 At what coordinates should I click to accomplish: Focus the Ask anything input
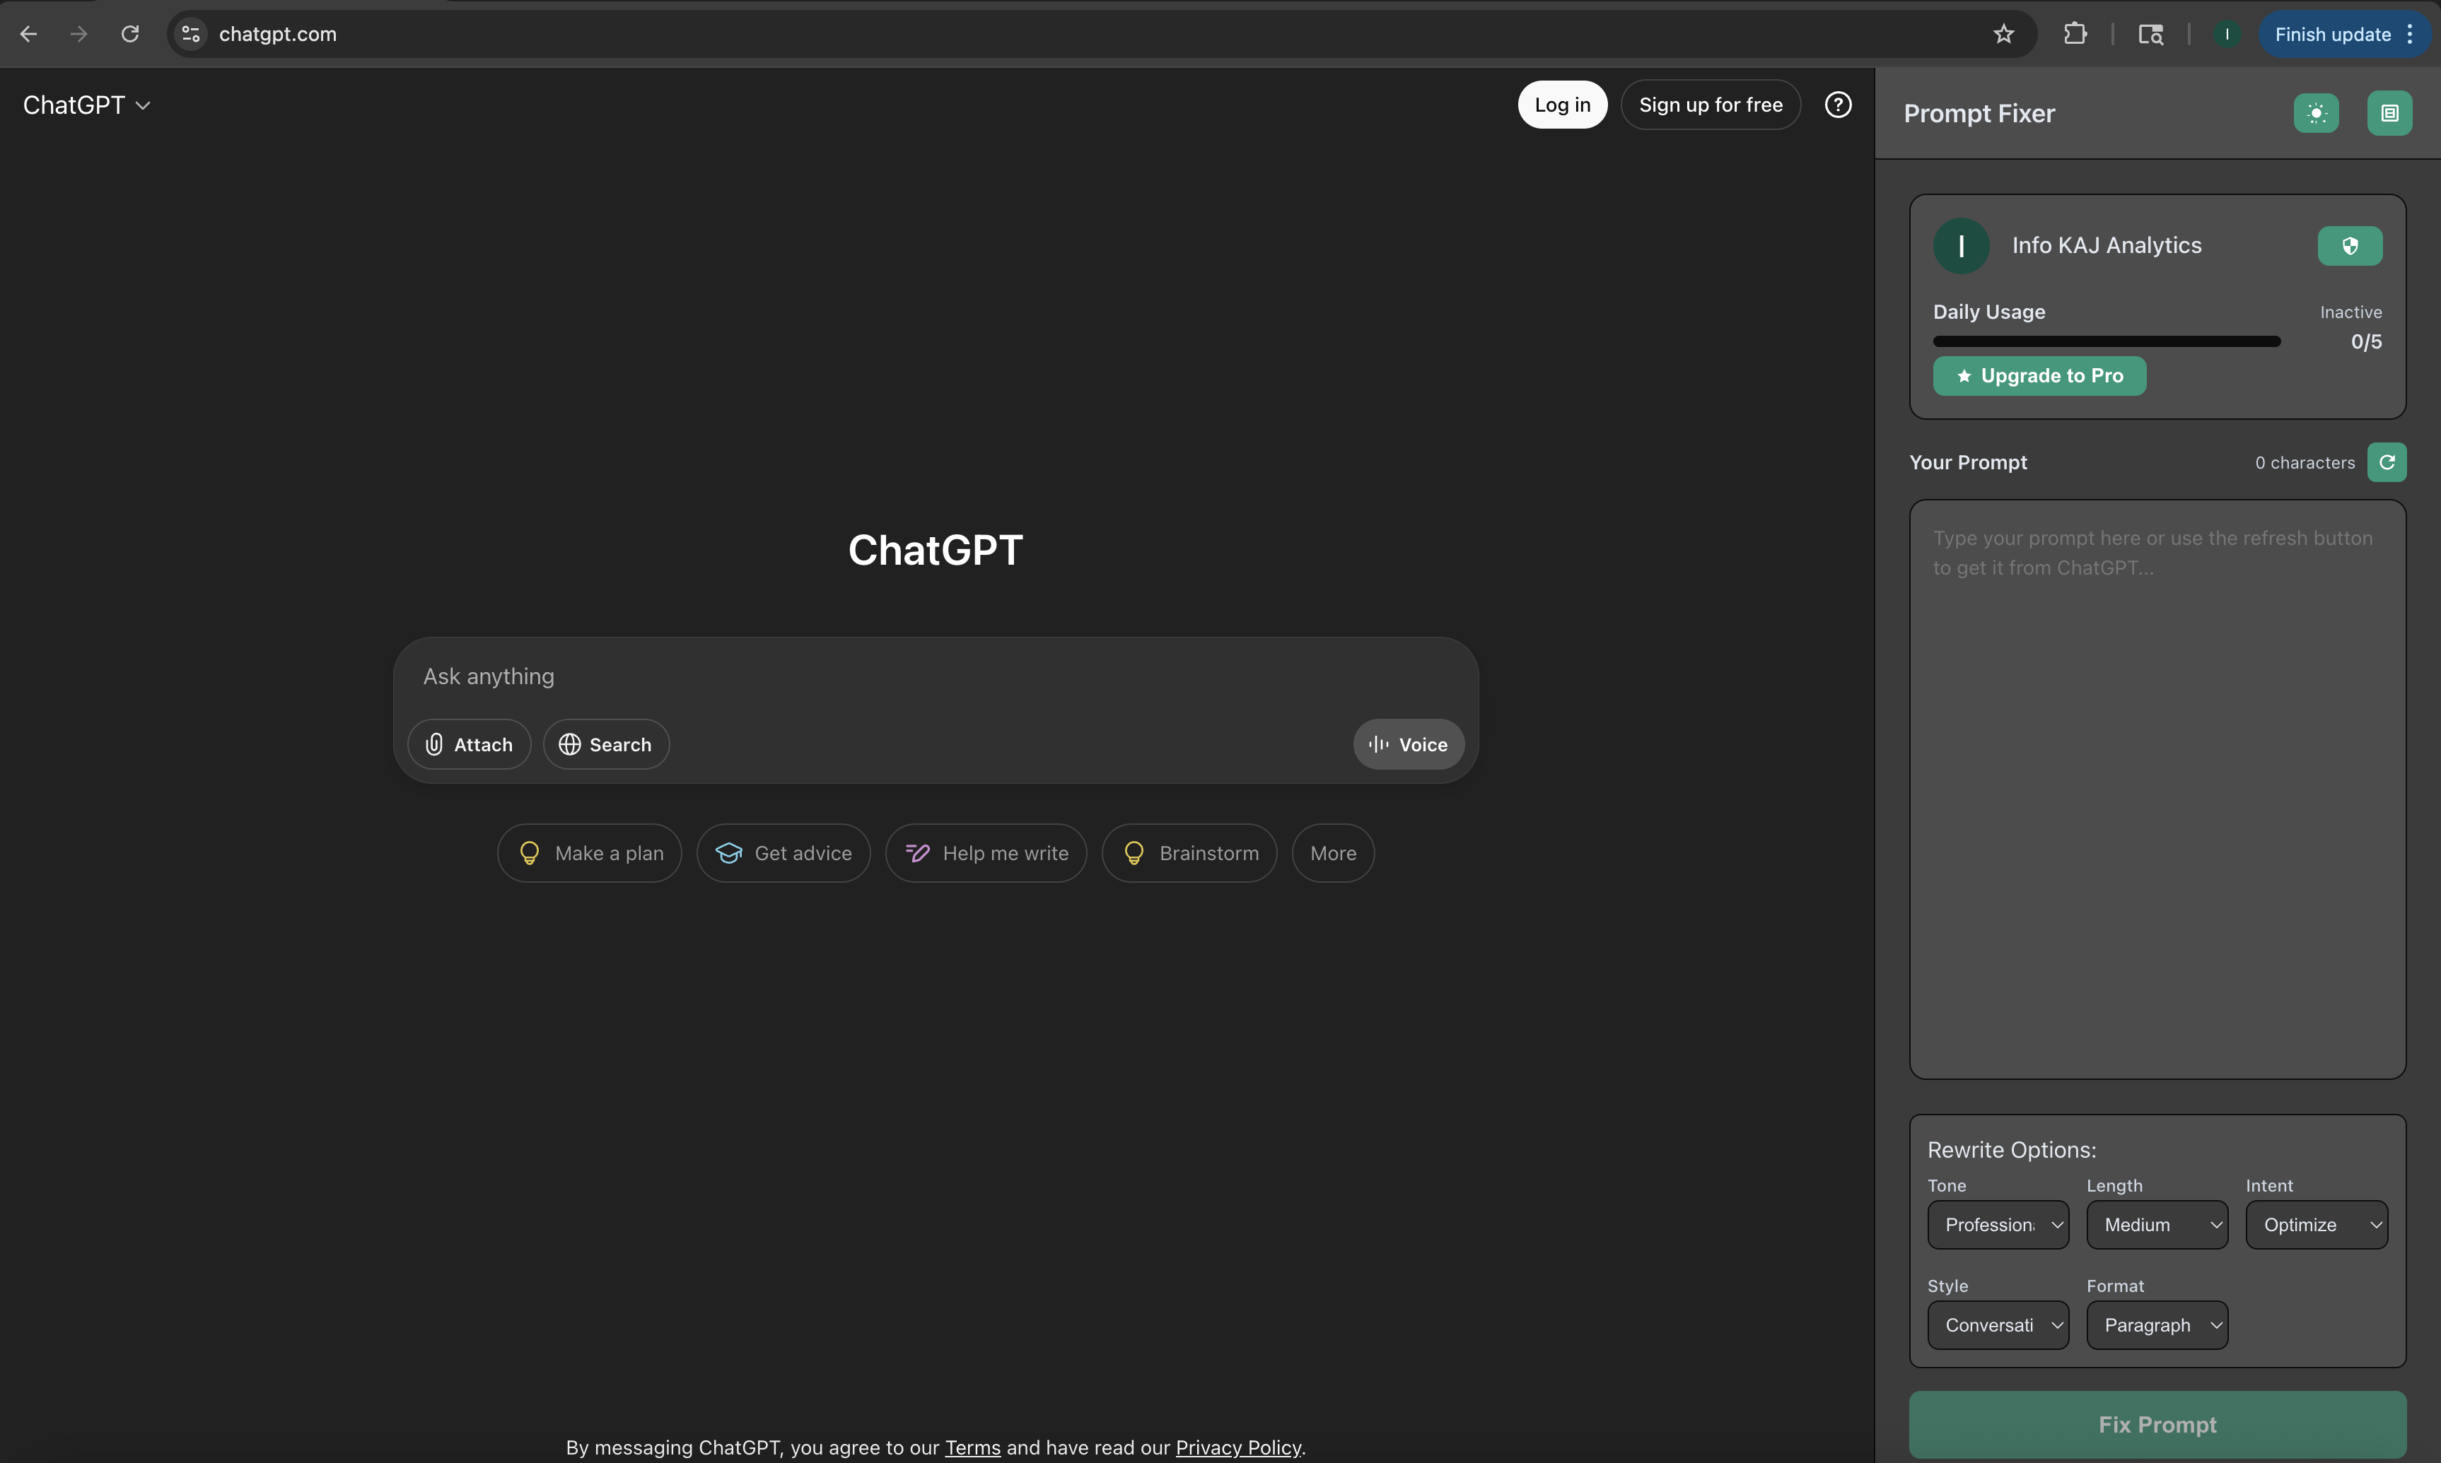935,676
